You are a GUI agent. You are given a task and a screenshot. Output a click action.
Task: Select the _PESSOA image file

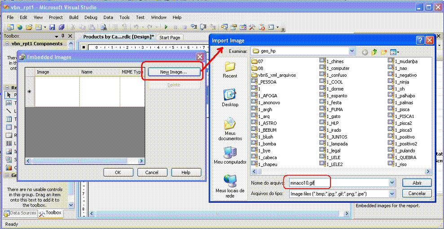(264, 82)
